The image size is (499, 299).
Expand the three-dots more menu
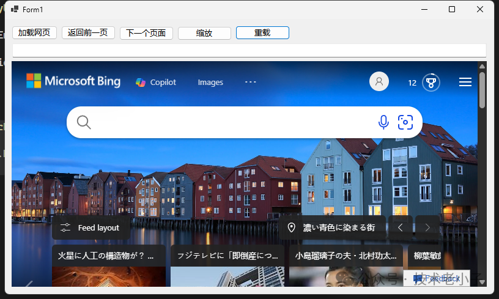pos(251,82)
